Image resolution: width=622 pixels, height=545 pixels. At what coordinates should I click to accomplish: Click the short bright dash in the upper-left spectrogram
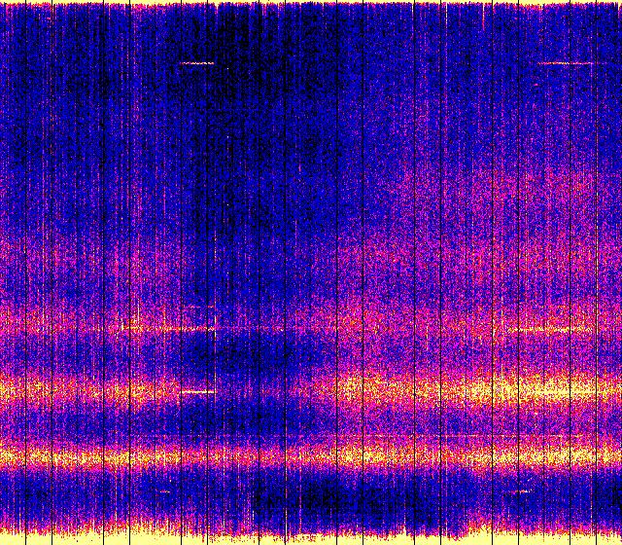click(x=197, y=63)
